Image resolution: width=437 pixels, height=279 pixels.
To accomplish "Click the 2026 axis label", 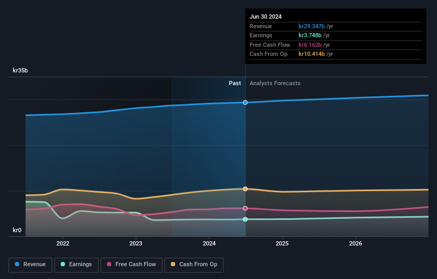I will coord(356,243).
